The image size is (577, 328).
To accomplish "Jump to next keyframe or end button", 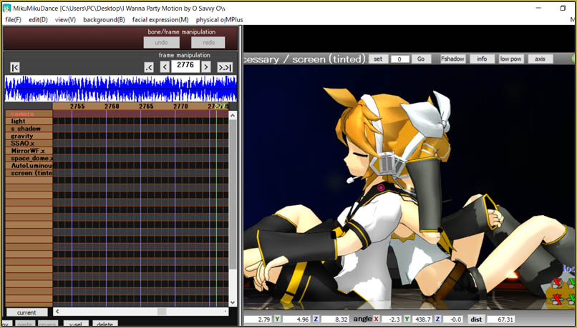I will (225, 68).
